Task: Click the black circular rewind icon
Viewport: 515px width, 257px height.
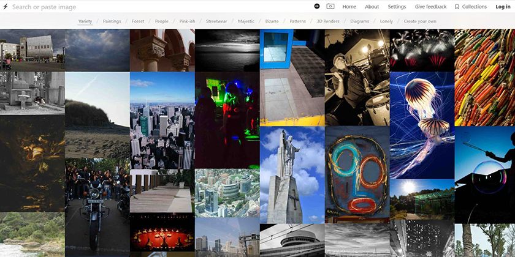Action: (x=316, y=6)
